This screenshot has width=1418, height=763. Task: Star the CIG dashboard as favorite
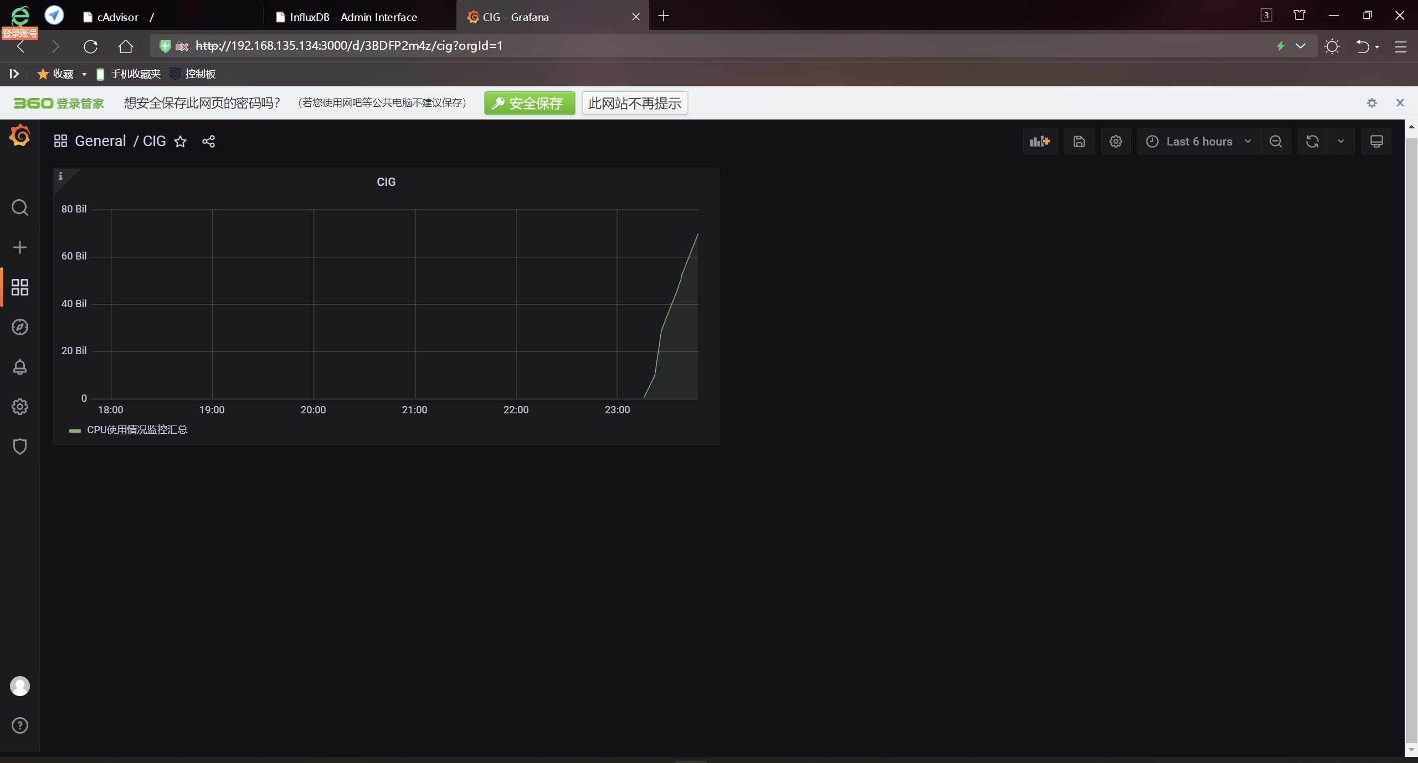180,142
